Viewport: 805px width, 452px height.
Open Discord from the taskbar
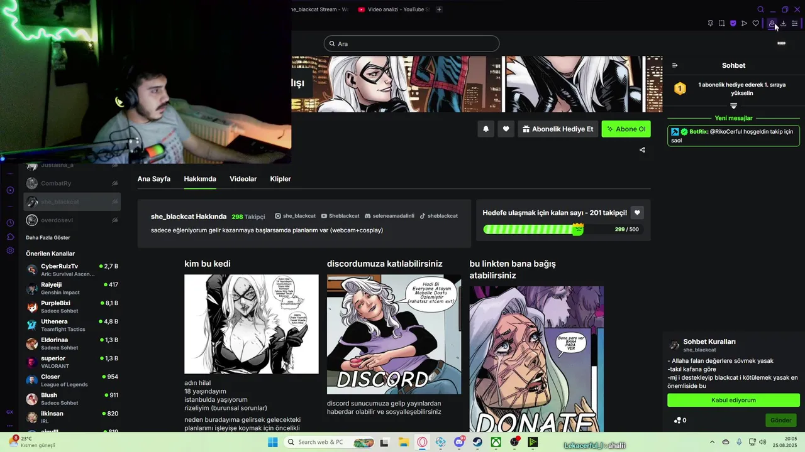[459, 442]
